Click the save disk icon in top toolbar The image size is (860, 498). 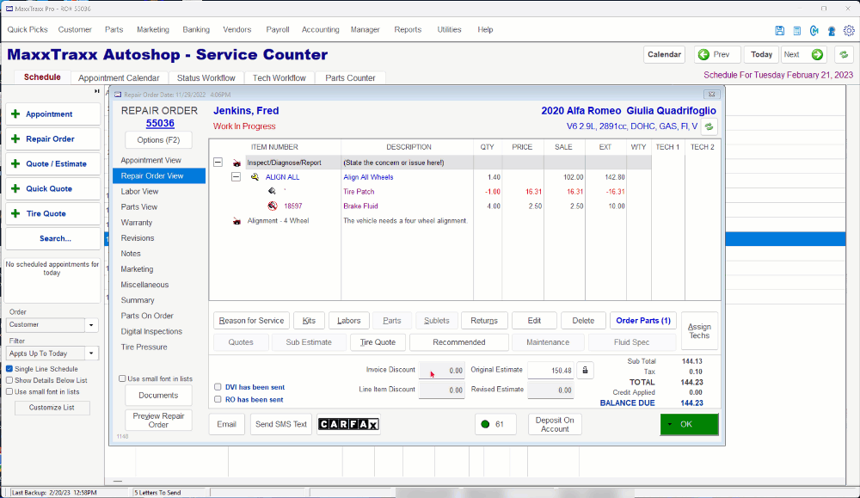[779, 31]
